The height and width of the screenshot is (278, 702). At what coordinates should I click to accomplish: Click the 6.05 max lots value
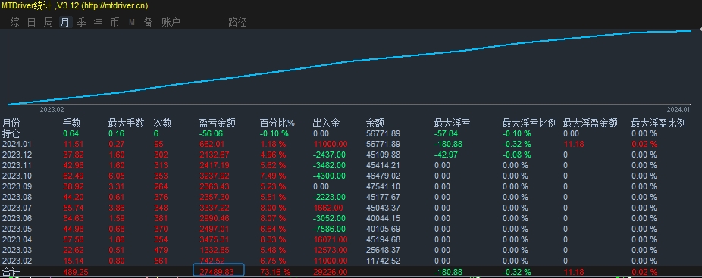coord(117,176)
